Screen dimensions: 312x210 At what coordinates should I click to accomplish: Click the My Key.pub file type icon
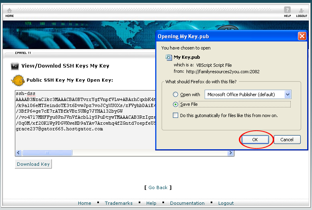tap(169, 57)
